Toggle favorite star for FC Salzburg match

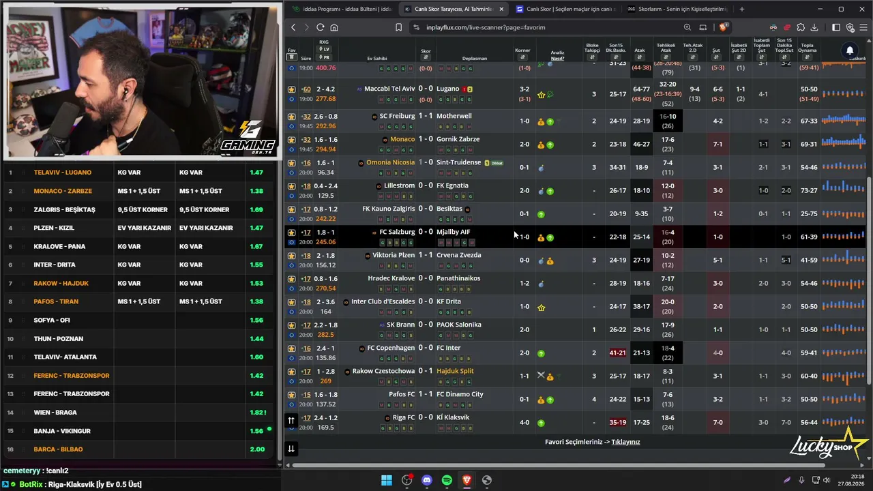pyautogui.click(x=292, y=233)
